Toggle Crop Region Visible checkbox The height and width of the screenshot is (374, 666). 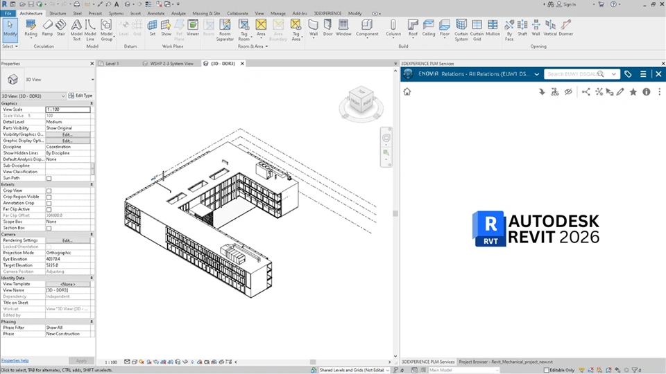pos(49,197)
